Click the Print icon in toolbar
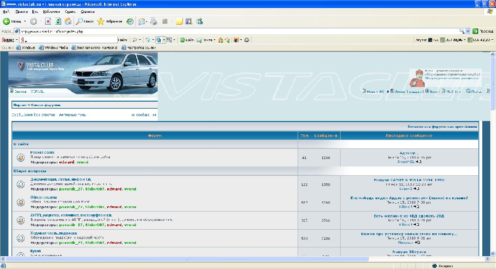The width and height of the screenshot is (496, 269). (154, 21)
